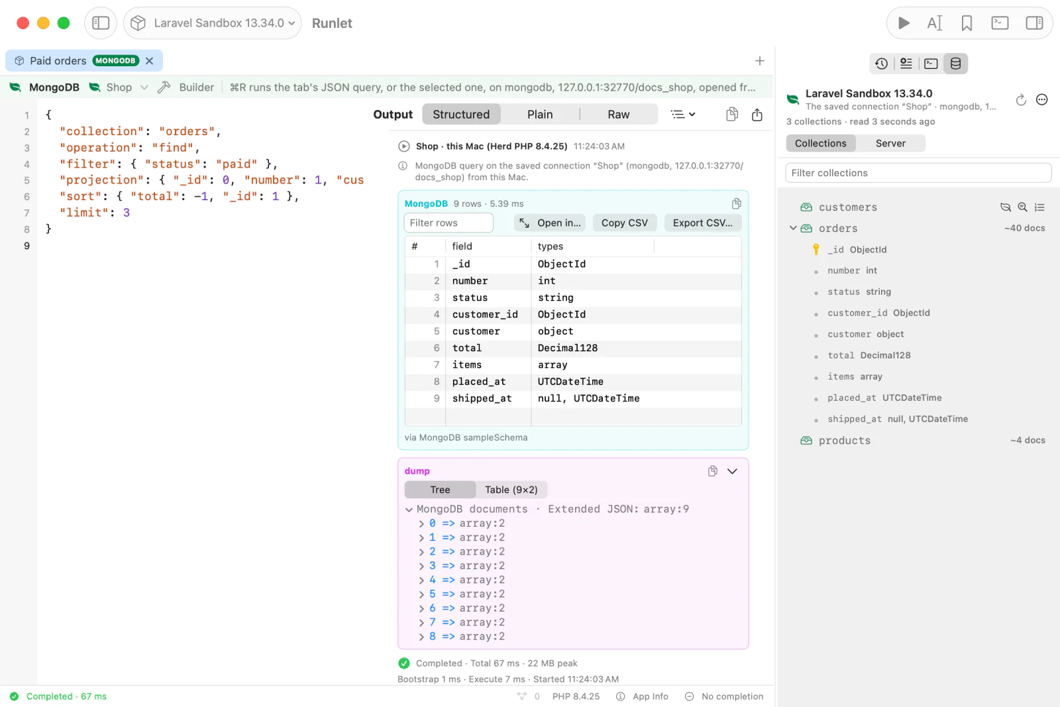Screen dimensions: 1060x707
Task: Select the Collections segment
Action: coord(821,143)
